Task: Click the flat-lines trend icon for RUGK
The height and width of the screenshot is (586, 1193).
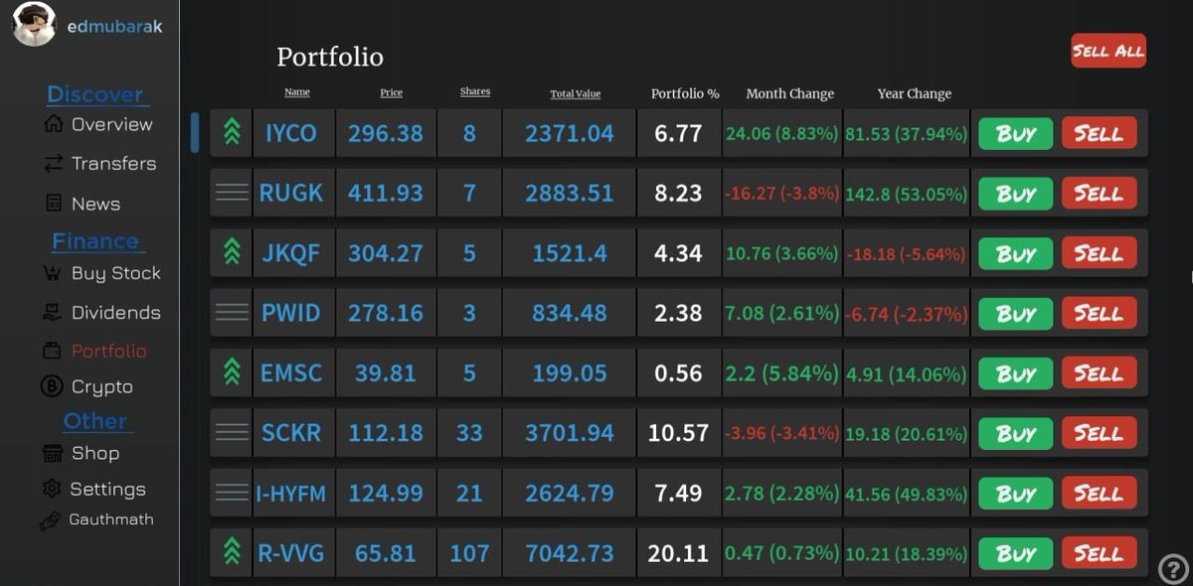Action: point(232,193)
